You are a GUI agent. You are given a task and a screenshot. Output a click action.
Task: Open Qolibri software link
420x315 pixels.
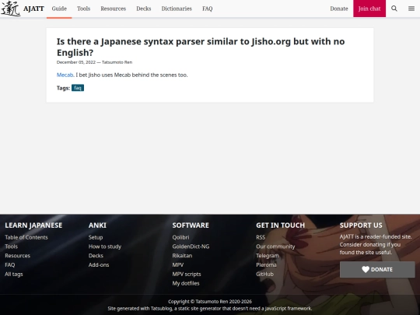180,237
